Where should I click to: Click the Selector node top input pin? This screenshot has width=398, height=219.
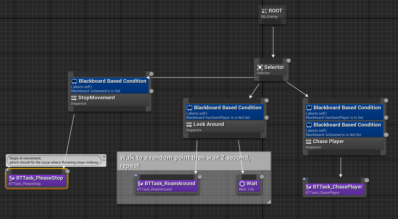[271, 61]
